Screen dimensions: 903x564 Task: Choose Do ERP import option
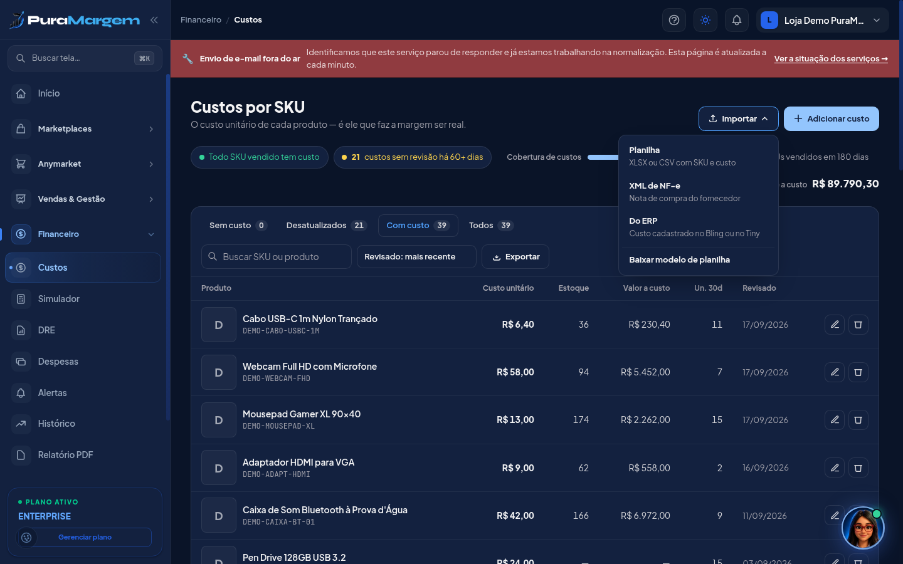click(x=699, y=227)
